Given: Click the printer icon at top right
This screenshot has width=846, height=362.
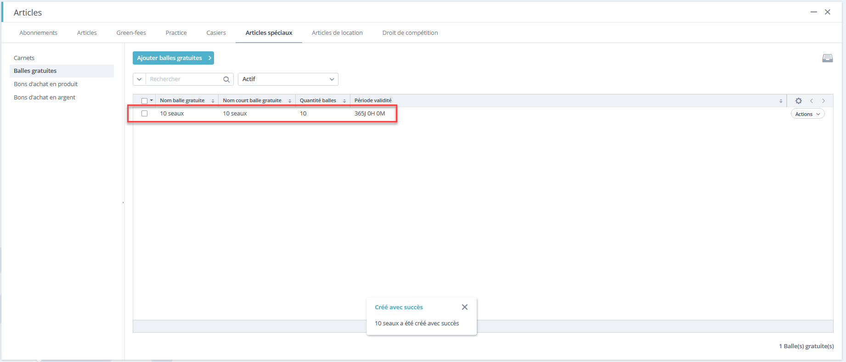Looking at the screenshot, I should point(827,58).
